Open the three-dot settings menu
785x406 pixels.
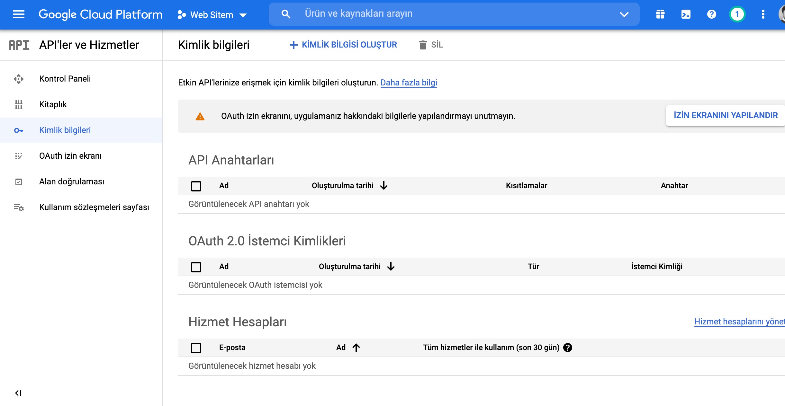(763, 14)
